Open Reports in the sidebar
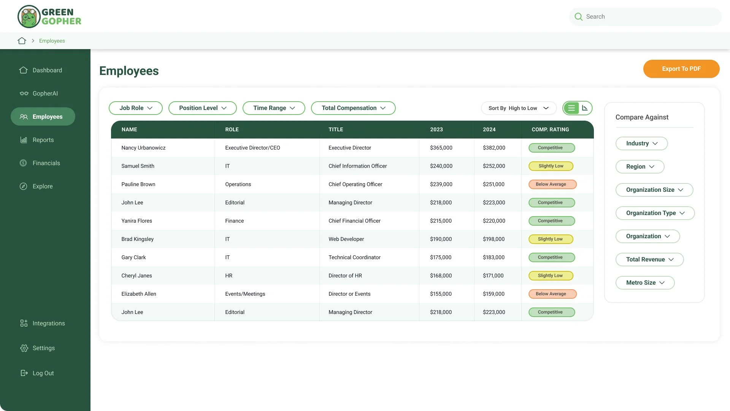Viewport: 730px width, 411px height. [43, 140]
